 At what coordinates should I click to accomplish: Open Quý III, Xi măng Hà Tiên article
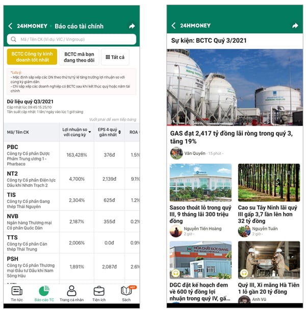pyautogui.click(x=269, y=289)
